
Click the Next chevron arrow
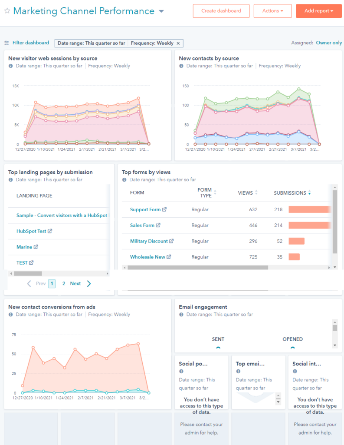(89, 283)
